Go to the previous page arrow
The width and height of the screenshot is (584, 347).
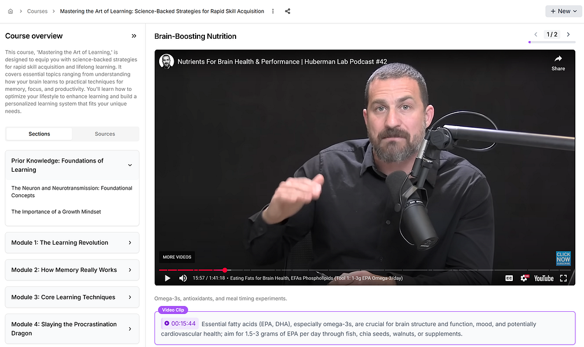point(536,35)
